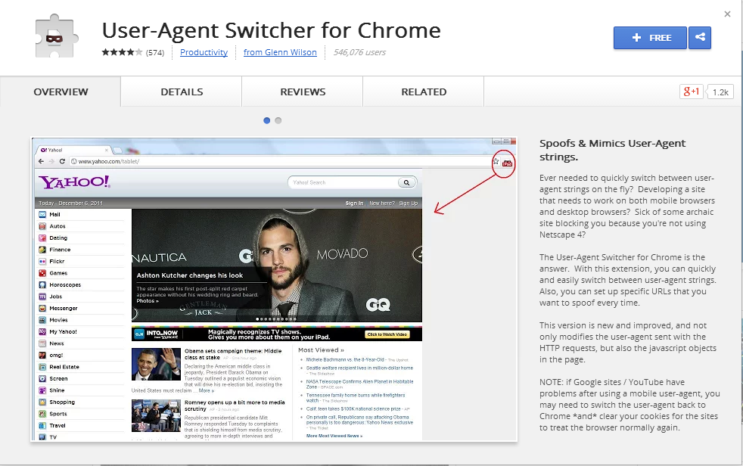
Task: Switch to the Reviews tab
Action: (303, 92)
